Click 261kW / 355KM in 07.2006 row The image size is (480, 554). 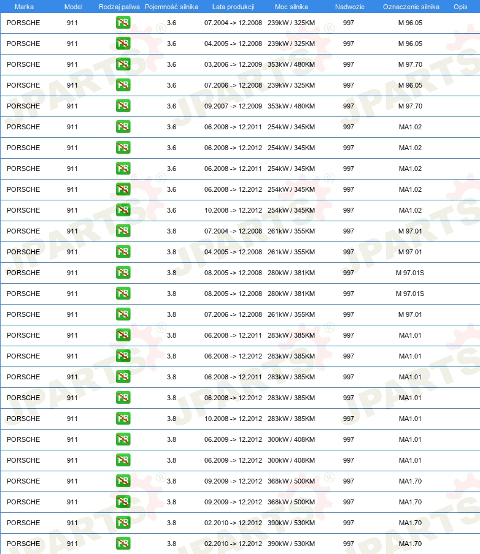[x=292, y=314]
